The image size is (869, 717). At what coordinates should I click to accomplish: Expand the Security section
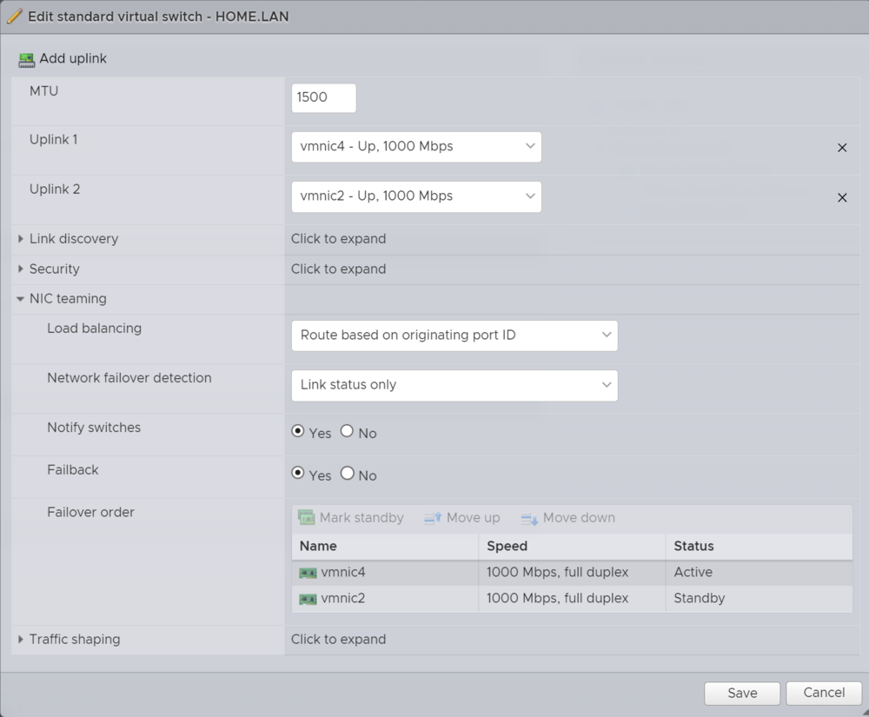click(21, 269)
